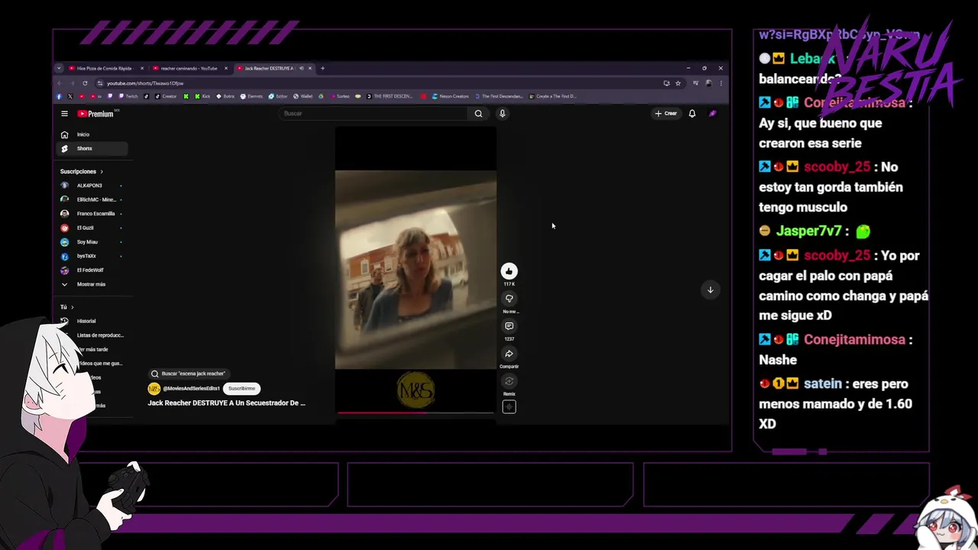Image resolution: width=978 pixels, height=550 pixels.
Task: Mute the Jack Reacher tab audio icon
Action: pyautogui.click(x=301, y=68)
